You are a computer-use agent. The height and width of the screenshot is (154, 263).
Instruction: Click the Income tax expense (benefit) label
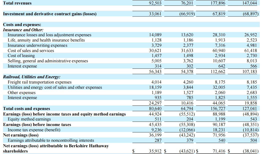[x=34, y=130]
